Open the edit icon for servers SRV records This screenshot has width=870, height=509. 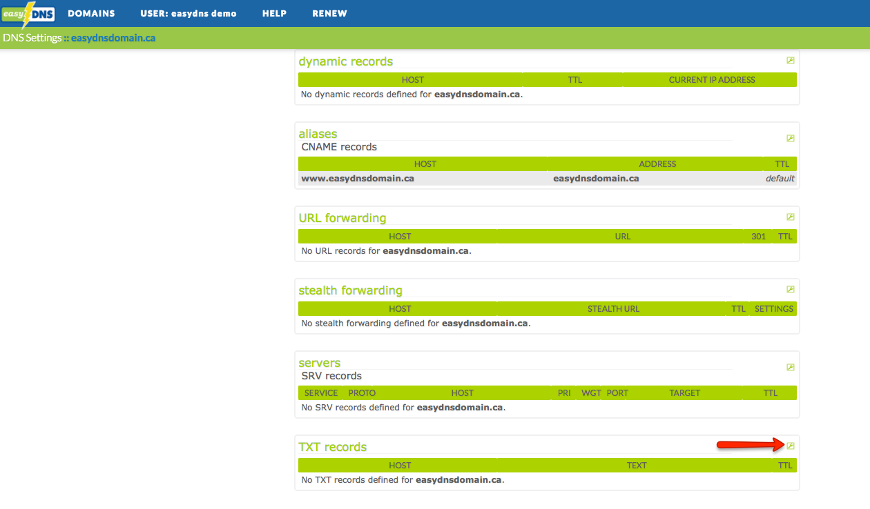791,368
